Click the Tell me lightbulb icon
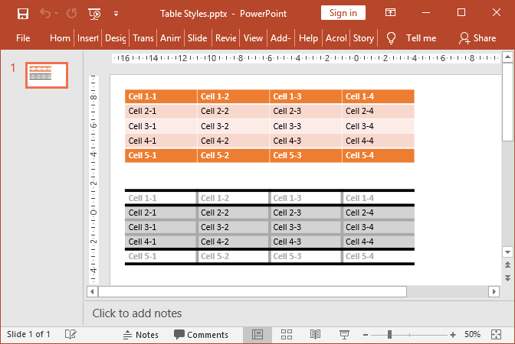This screenshot has width=515, height=344. point(391,37)
